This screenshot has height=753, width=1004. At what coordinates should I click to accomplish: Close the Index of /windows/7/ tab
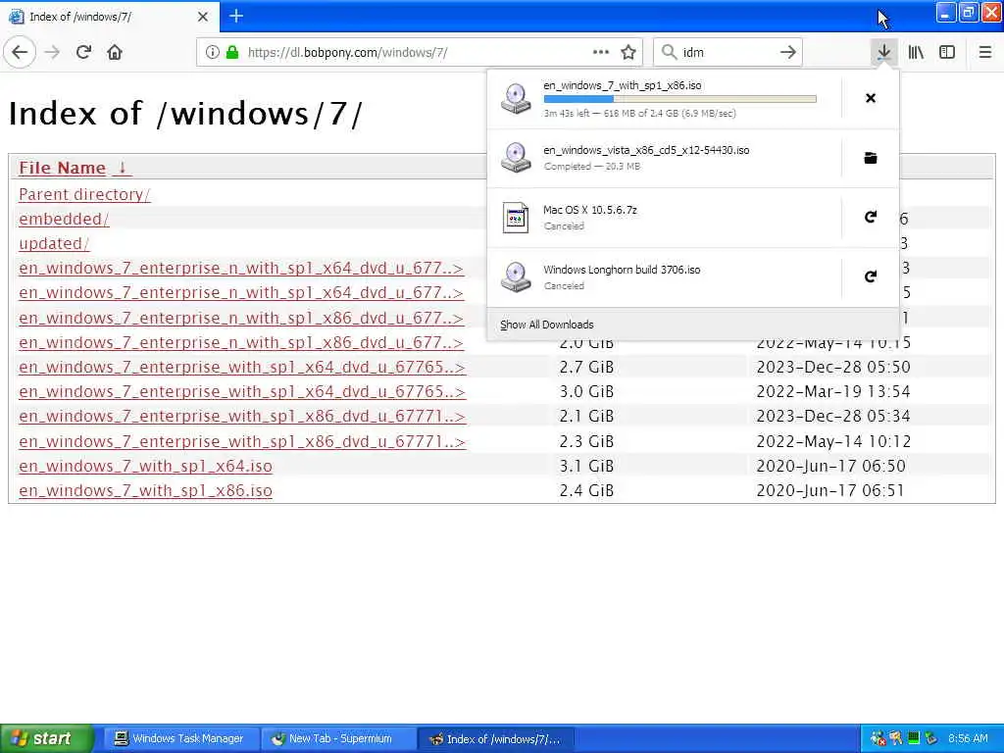click(x=203, y=17)
